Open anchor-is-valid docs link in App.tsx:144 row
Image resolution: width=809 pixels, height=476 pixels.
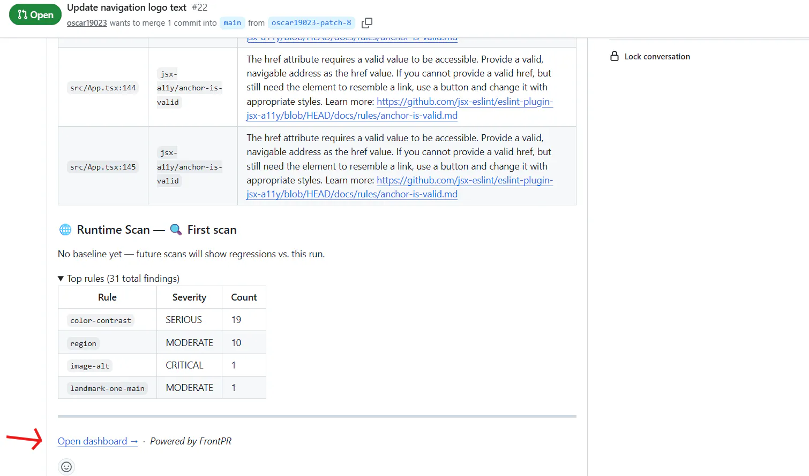tap(400, 109)
